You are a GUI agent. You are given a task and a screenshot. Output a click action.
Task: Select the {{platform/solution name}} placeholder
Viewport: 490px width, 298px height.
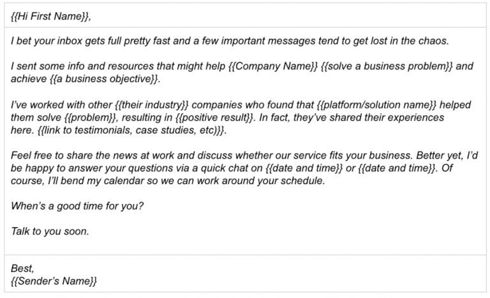(376, 105)
